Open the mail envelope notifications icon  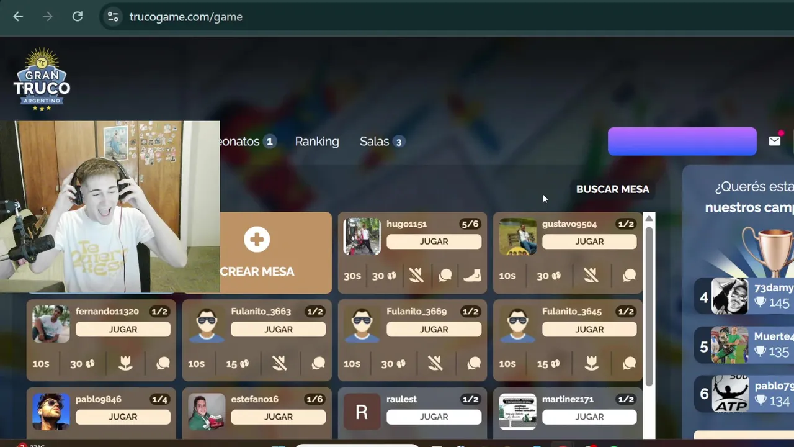(x=775, y=141)
